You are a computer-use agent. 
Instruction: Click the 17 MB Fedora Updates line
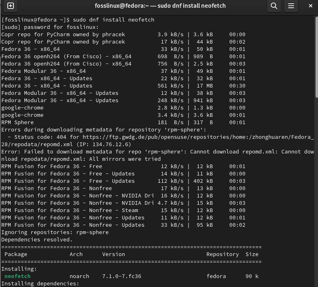[123, 86]
